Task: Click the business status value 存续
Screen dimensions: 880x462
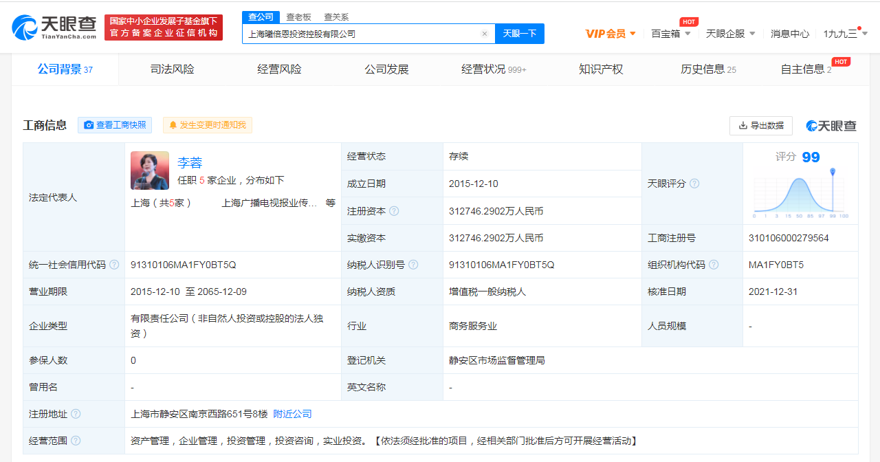Action: click(459, 156)
